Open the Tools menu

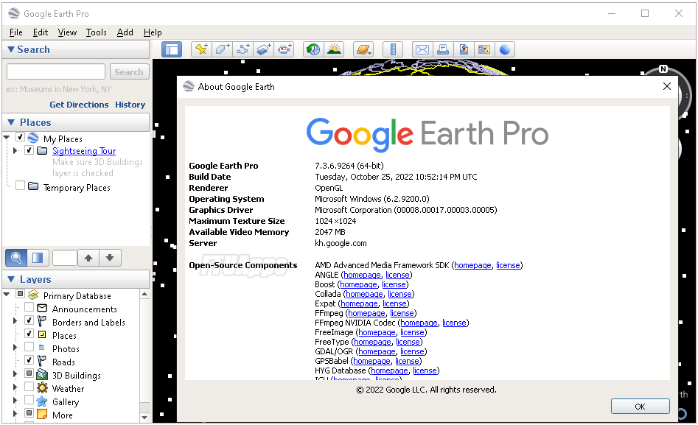[96, 32]
